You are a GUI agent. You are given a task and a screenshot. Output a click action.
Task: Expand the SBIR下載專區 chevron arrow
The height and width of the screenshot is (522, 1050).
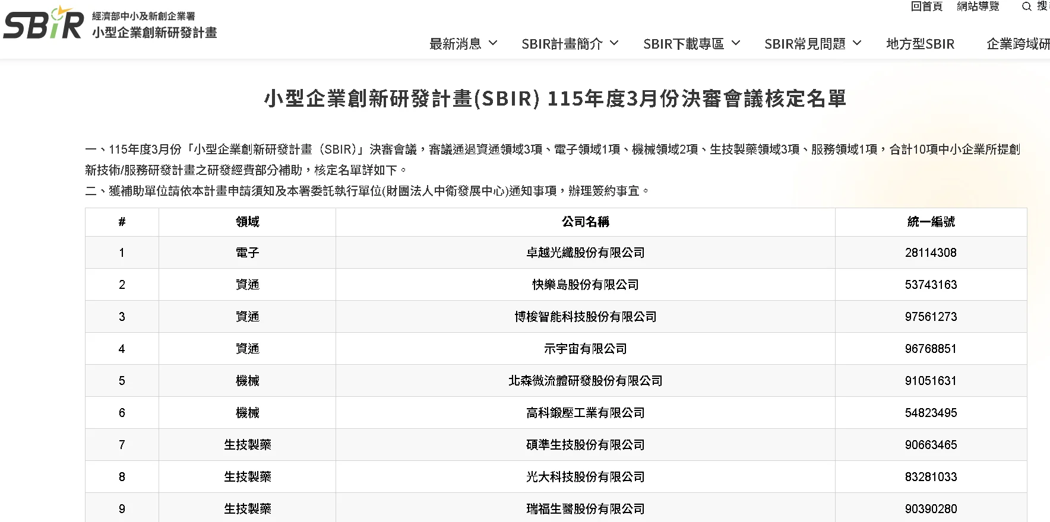click(735, 43)
